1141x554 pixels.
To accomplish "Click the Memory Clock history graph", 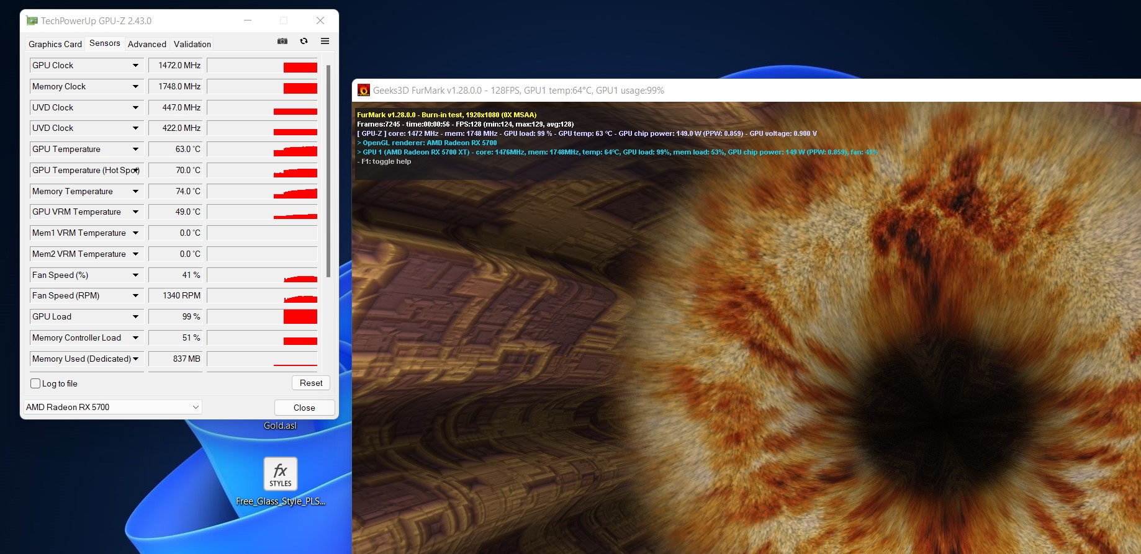I will [262, 87].
